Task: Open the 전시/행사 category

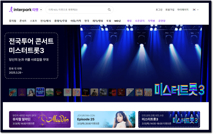Action: (46, 21)
